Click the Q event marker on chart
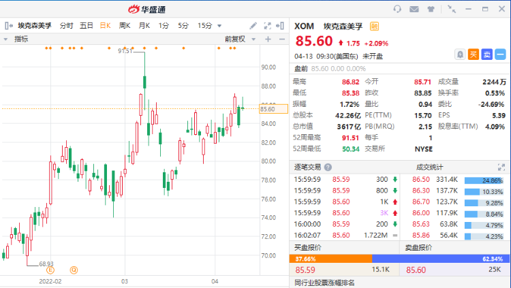The width and height of the screenshot is (511, 288). (74, 270)
